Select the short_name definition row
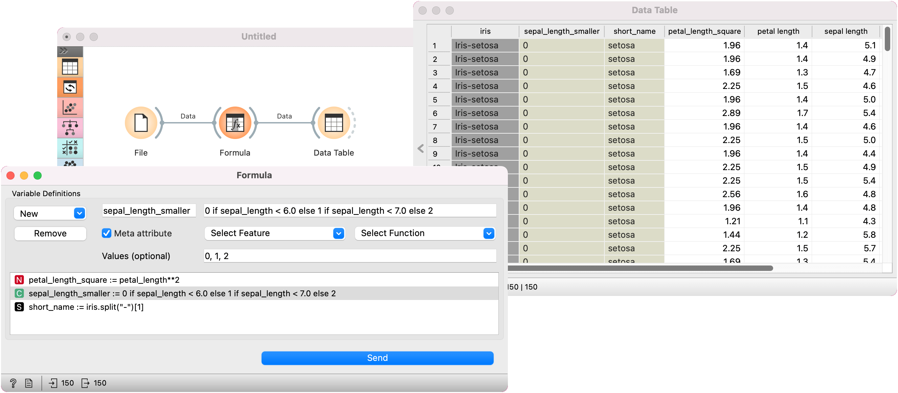Image resolution: width=898 pixels, height=393 pixels. click(x=86, y=307)
